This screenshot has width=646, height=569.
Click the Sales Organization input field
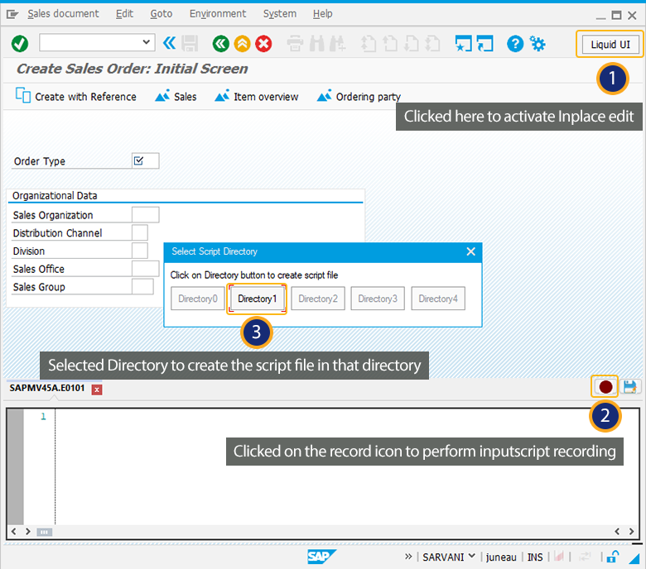pyautogui.click(x=146, y=215)
